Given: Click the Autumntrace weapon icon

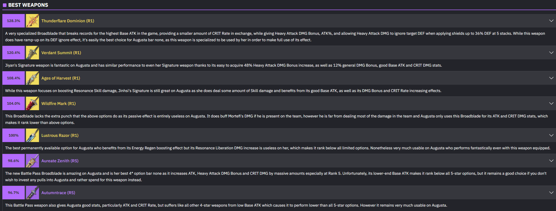Looking at the screenshot, I should pos(32,193).
